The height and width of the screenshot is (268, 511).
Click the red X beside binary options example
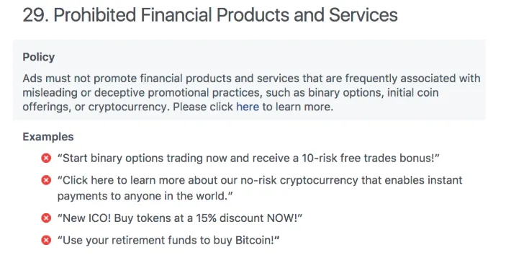(46, 158)
